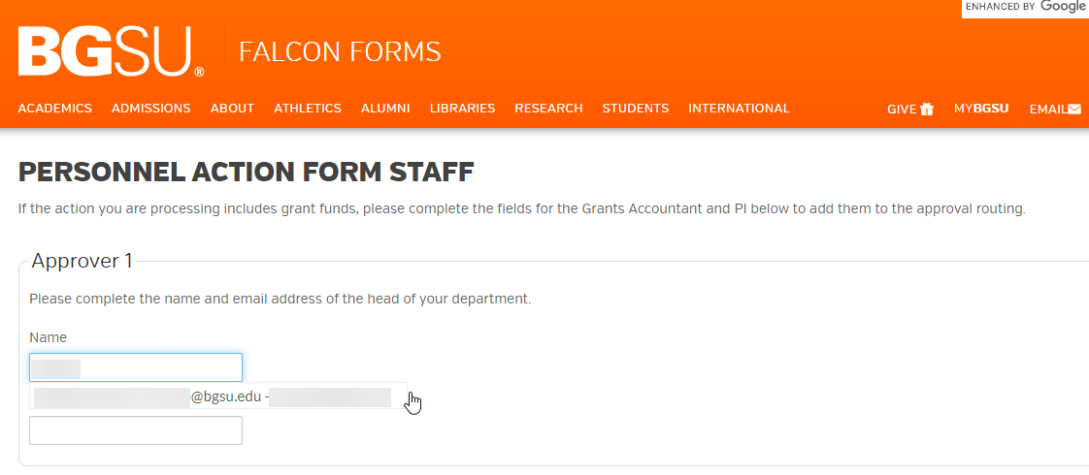Click the BGSU logo
The image size is (1089, 475).
[x=111, y=52]
